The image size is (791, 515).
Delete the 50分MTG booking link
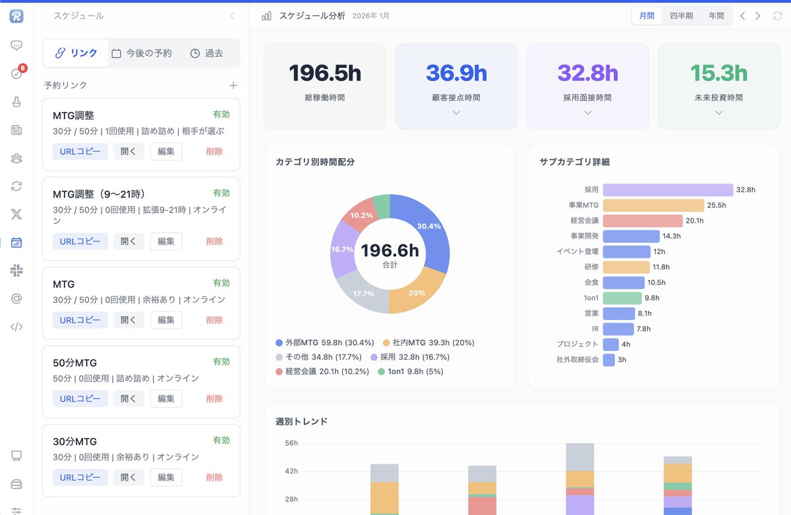click(214, 398)
